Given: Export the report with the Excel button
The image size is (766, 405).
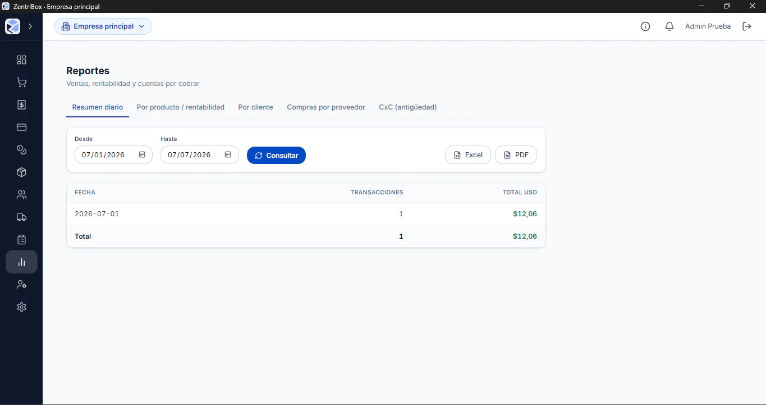Looking at the screenshot, I should pos(468,155).
